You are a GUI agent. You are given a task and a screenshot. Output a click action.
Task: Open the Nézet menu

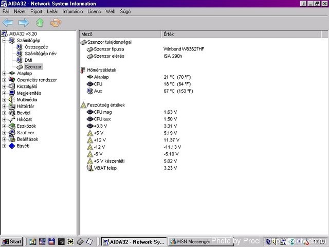coord(20,11)
